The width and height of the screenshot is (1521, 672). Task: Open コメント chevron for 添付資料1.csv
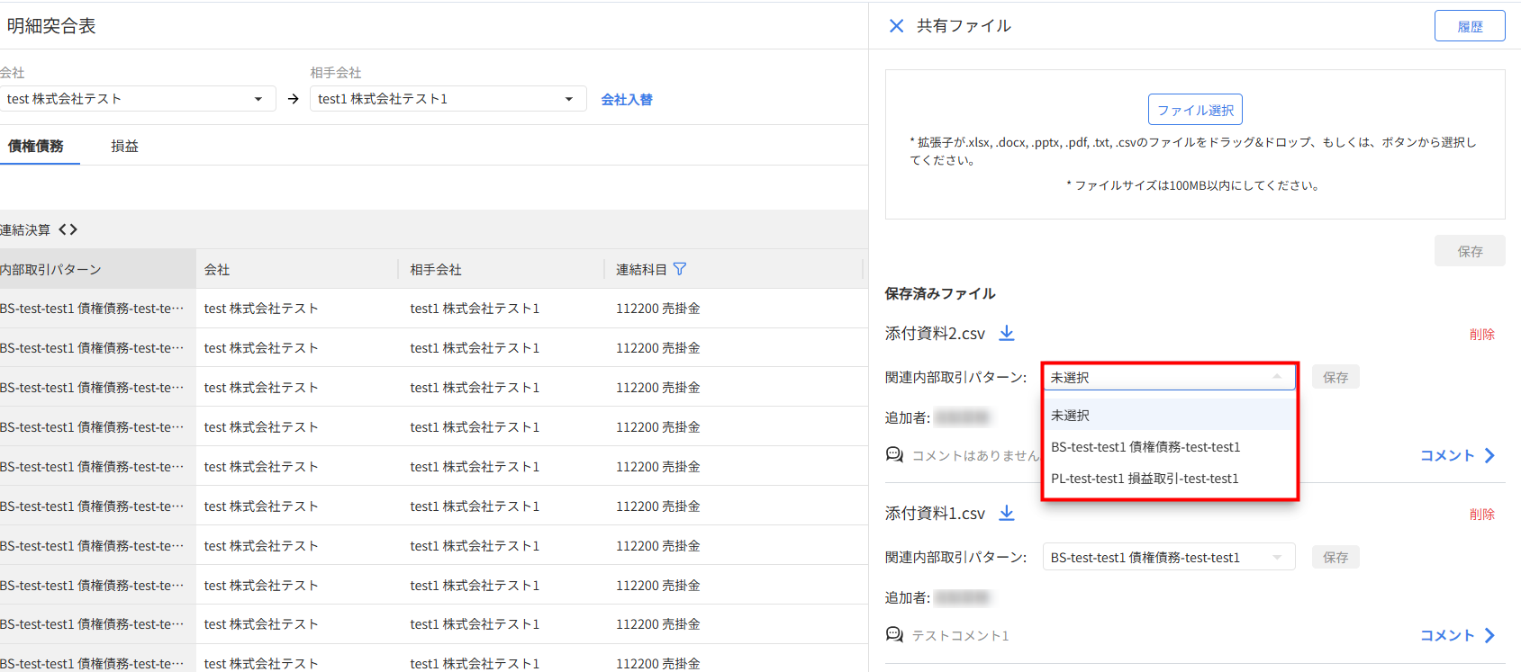pyautogui.click(x=1489, y=635)
